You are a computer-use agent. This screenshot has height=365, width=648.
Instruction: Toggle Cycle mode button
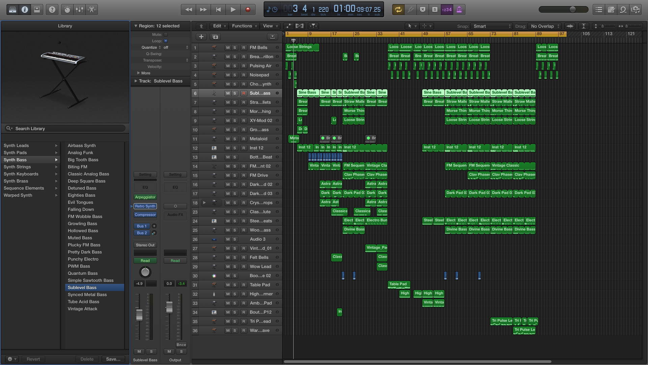398,9
